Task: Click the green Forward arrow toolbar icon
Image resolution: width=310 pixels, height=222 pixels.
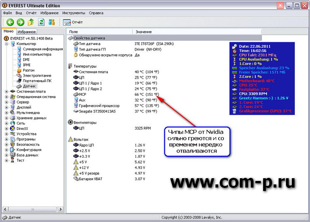Action: 21,22
